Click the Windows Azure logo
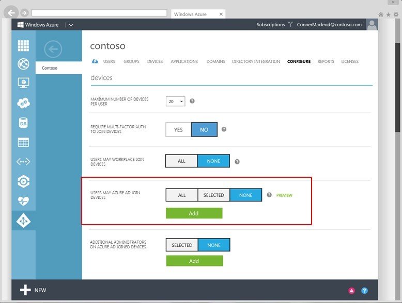This screenshot has width=402, height=303. click(x=38, y=25)
